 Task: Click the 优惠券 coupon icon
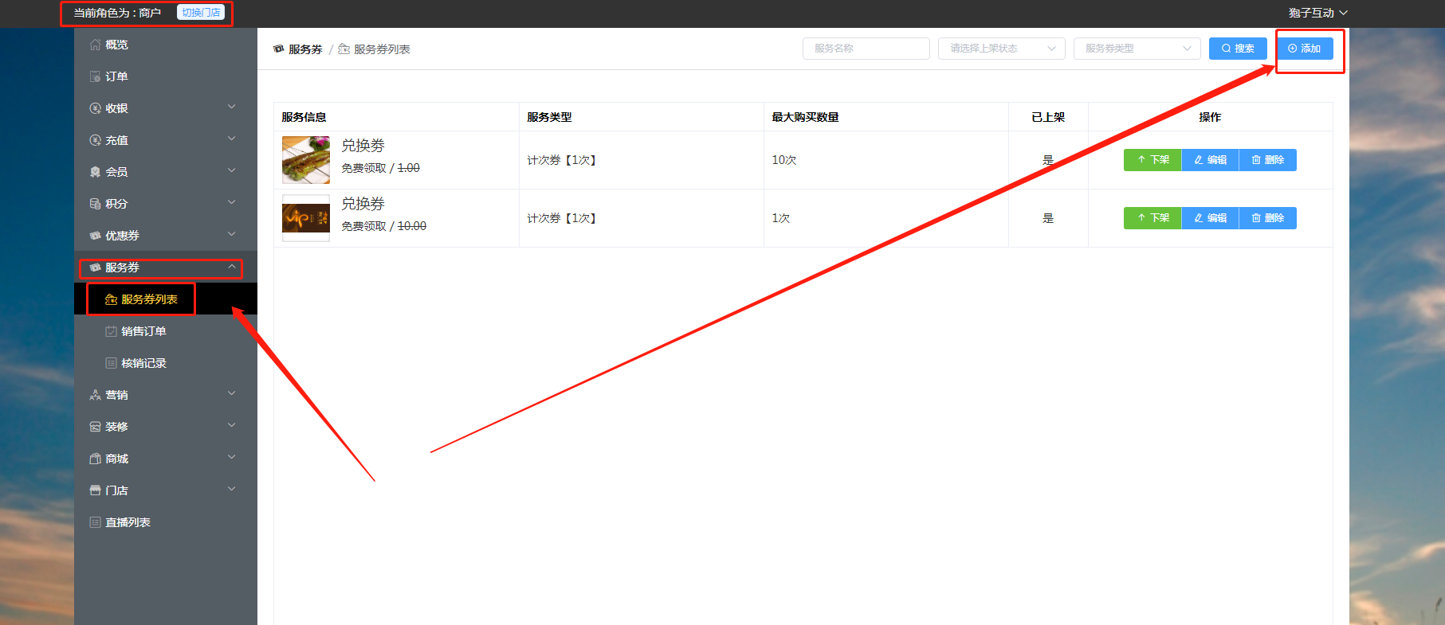[x=96, y=236]
